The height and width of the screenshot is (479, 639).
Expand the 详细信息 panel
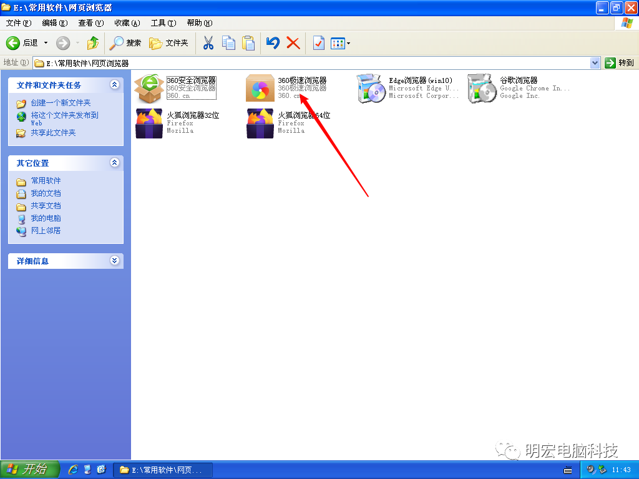(114, 261)
